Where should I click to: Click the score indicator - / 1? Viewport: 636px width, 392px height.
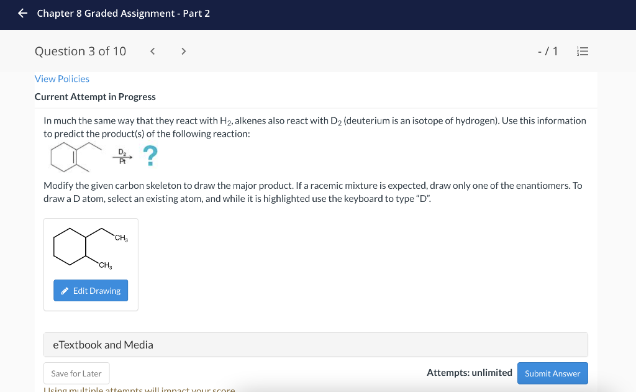coord(548,51)
